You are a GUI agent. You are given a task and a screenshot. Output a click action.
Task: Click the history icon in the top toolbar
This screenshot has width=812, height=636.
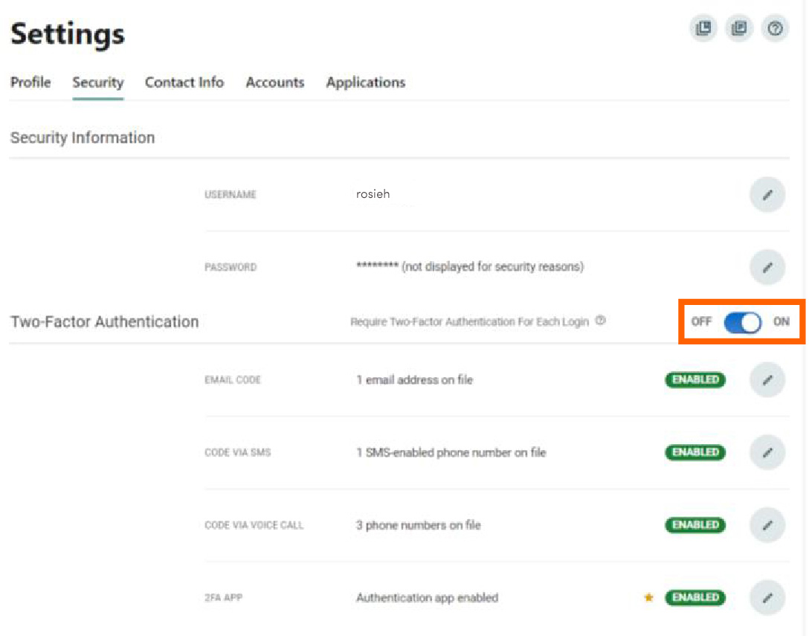pos(703,28)
